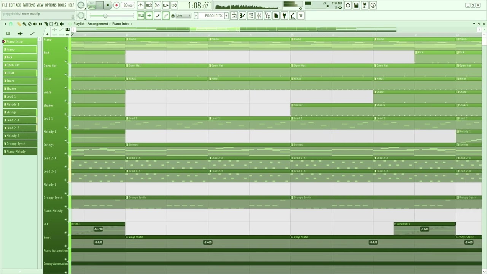Select the zoom magnifier tool in Playlist
This screenshot has width=487, height=274.
coord(56,24)
